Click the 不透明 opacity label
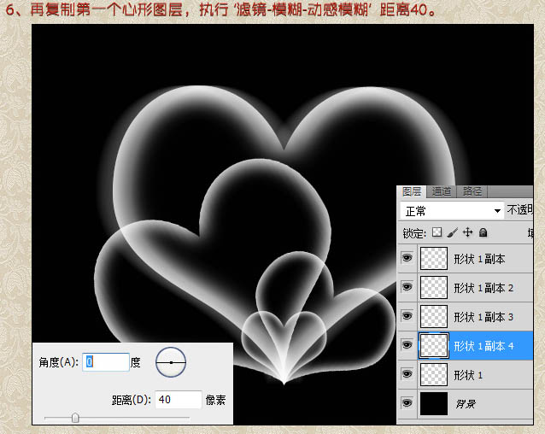Screen dimensions: 545x434 [519, 209]
